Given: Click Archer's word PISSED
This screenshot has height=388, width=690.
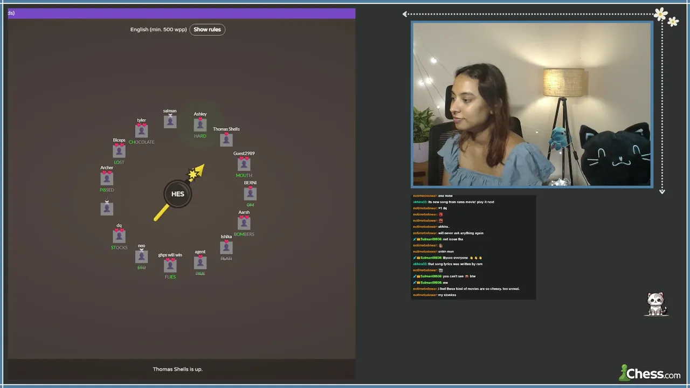Looking at the screenshot, I should tap(107, 190).
